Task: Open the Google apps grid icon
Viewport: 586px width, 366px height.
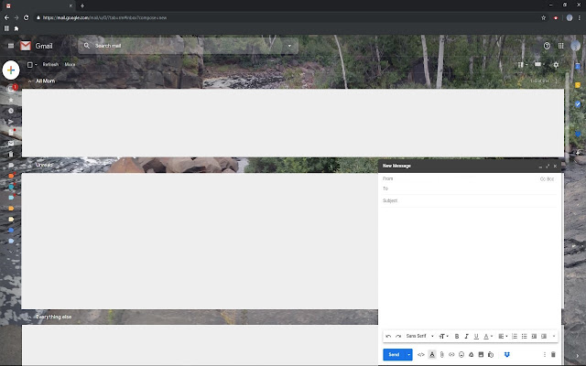Action: [561, 46]
